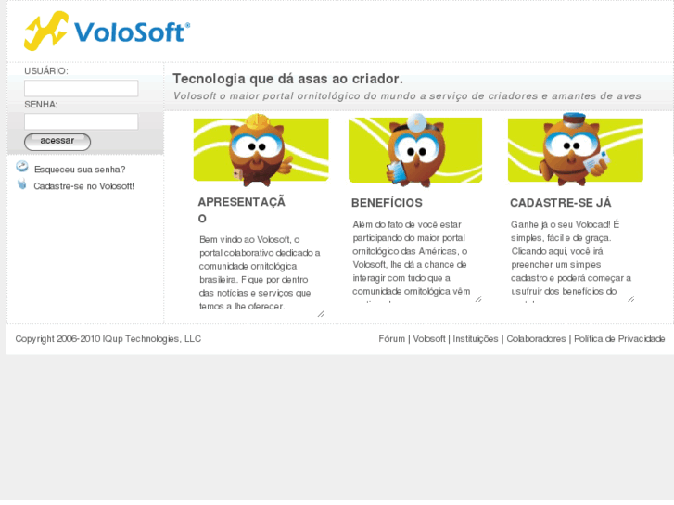Screen dimensions: 674x505
Task: Open the Volosoft footer link
Action: pos(429,339)
